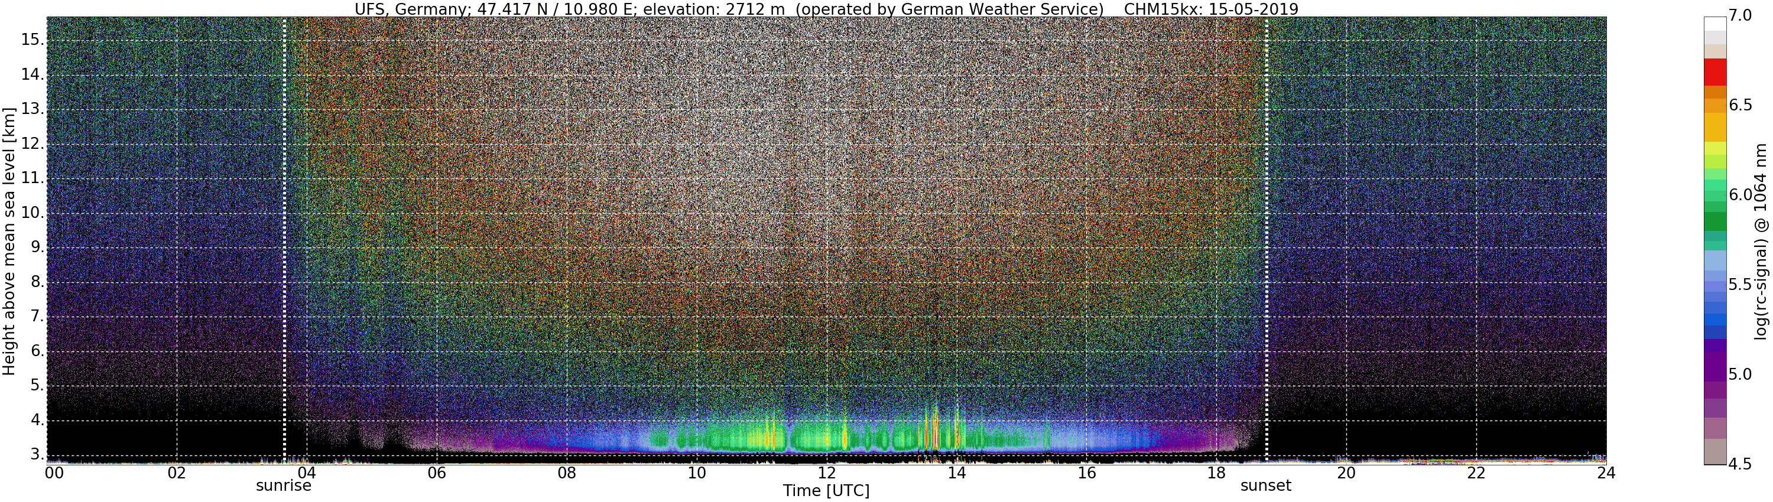
Task: Click the time axis tick label 22
Action: [1476, 473]
